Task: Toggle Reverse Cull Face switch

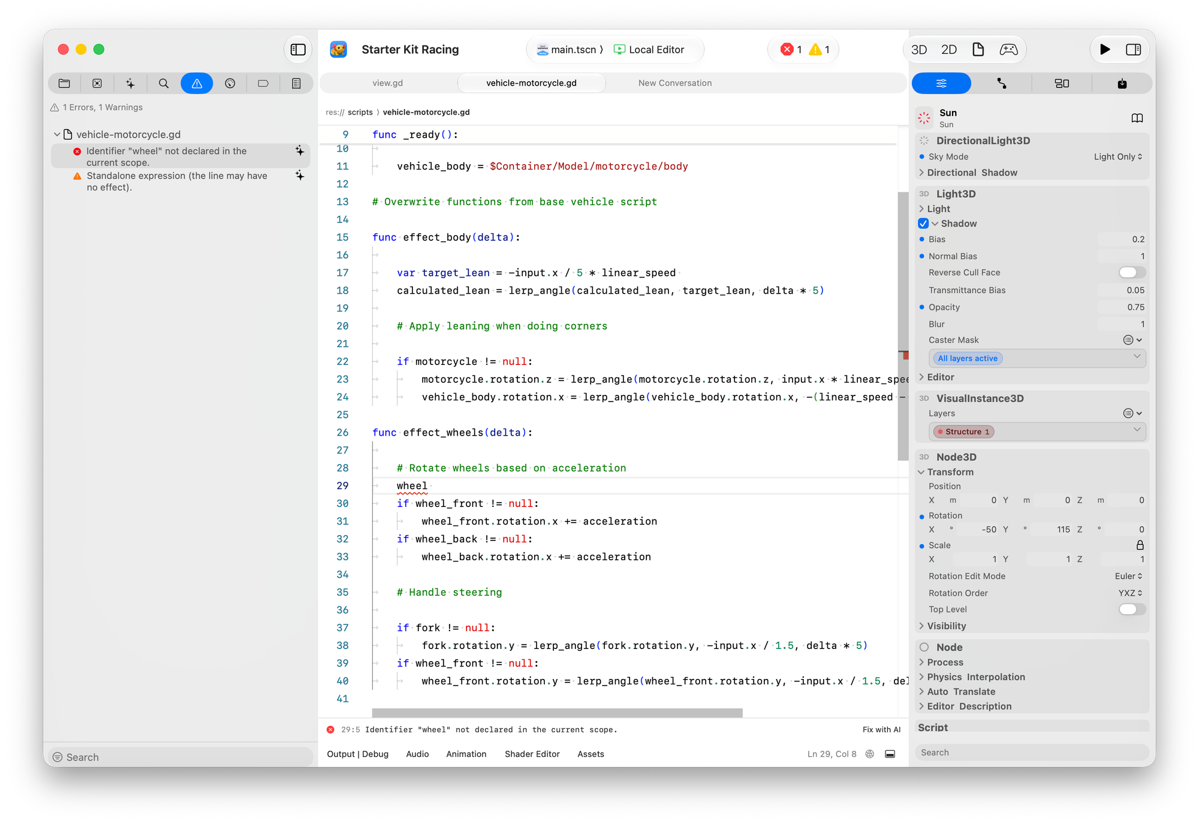Action: [x=1132, y=273]
